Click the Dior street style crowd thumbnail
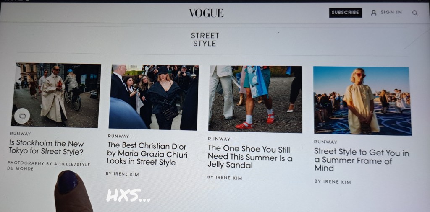This screenshot has width=430, height=212. [154, 97]
